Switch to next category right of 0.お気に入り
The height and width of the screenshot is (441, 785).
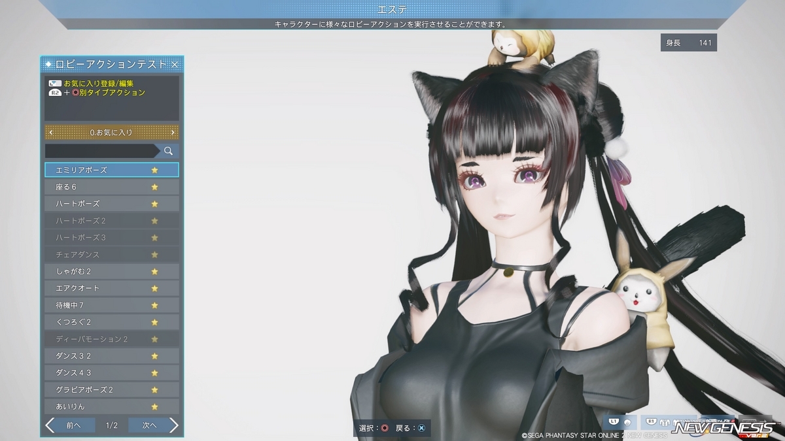[173, 133]
